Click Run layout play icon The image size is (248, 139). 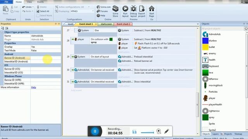(x=125, y=8)
